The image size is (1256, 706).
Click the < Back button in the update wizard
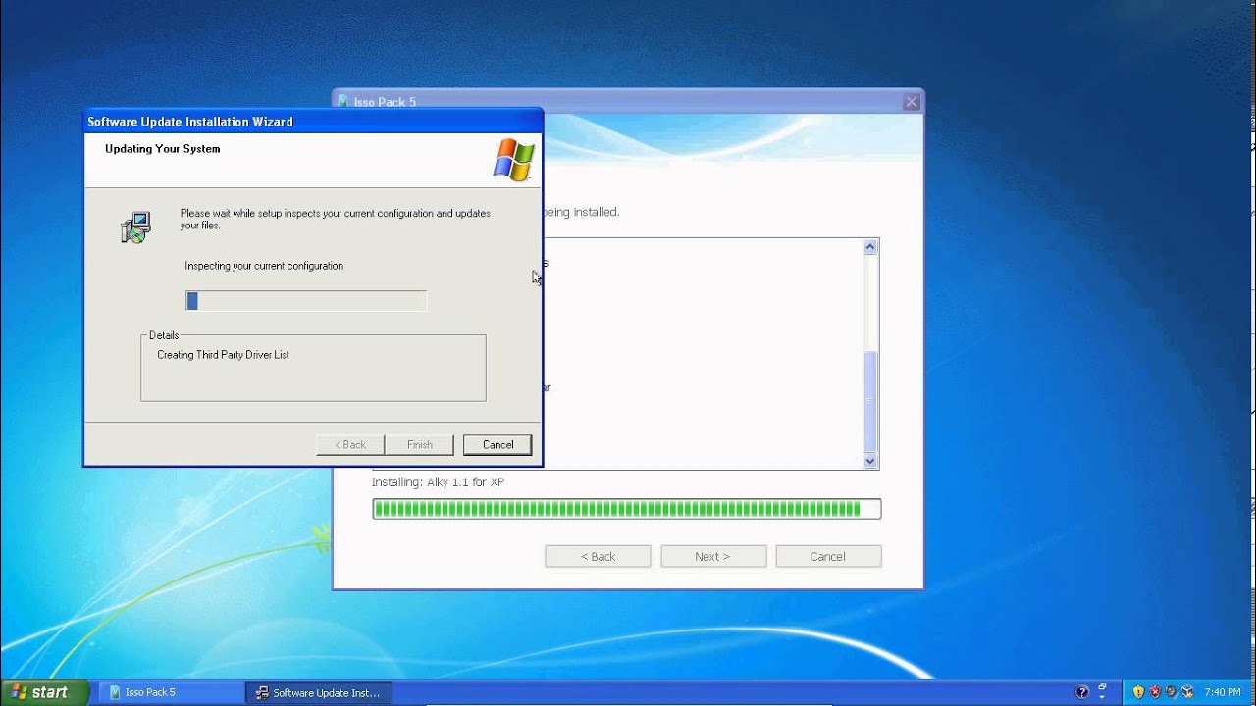tap(350, 445)
